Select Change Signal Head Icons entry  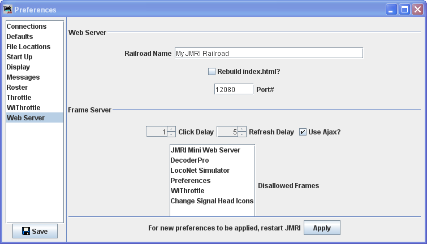[213, 201]
